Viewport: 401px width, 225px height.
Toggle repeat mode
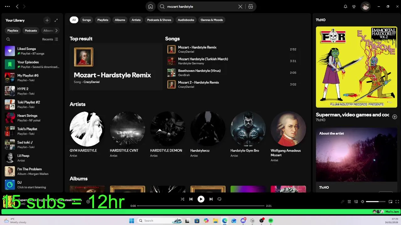(x=219, y=199)
